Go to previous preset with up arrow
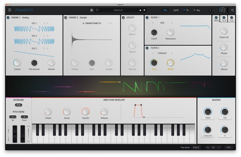 [x=140, y=10]
